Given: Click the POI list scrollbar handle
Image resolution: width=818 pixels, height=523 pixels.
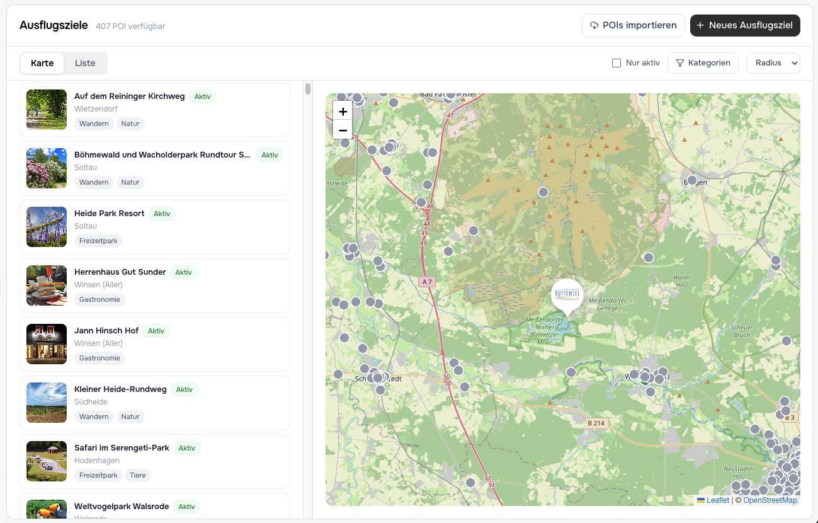Looking at the screenshot, I should [x=308, y=89].
